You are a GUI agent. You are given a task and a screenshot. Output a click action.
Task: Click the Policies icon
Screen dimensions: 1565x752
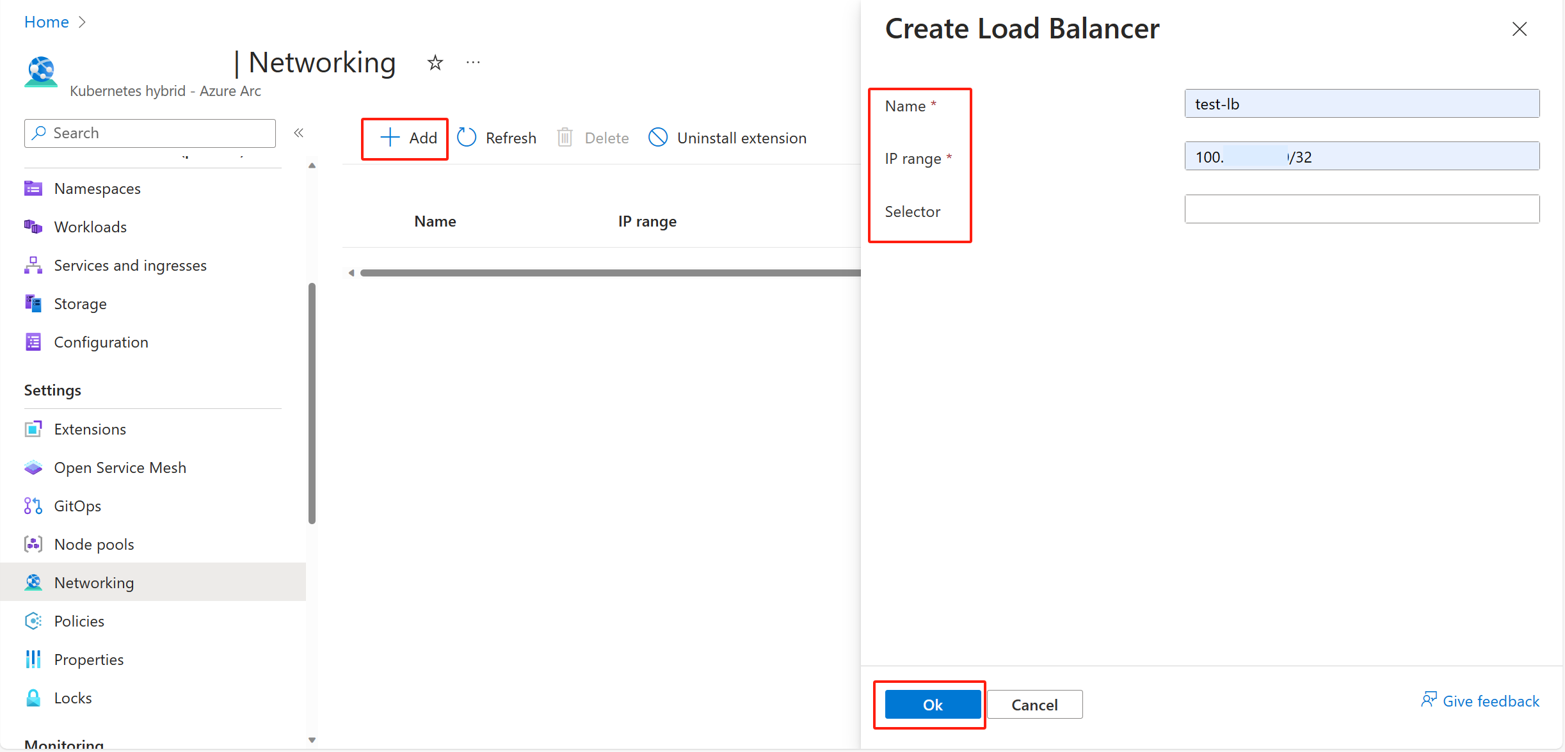click(x=33, y=621)
